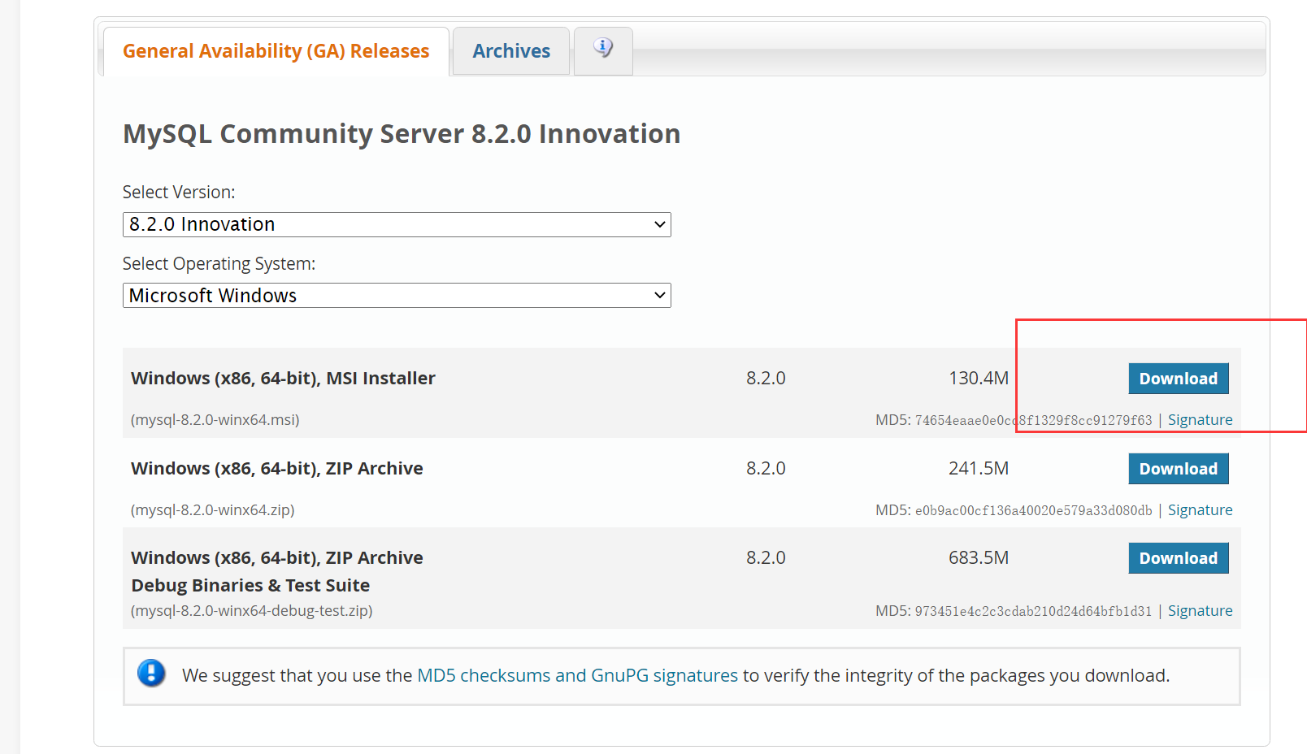Select the ZIP Archive MD5 hash e0b9ac00...
The image size is (1307, 754).
pos(1033,510)
